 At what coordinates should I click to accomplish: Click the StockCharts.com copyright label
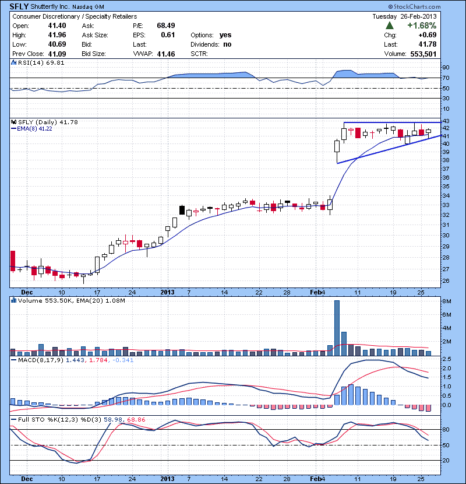(x=415, y=6)
